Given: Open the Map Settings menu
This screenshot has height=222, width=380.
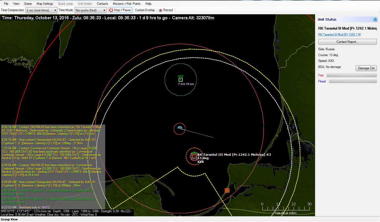Looking at the screenshot, I should tap(45, 4).
